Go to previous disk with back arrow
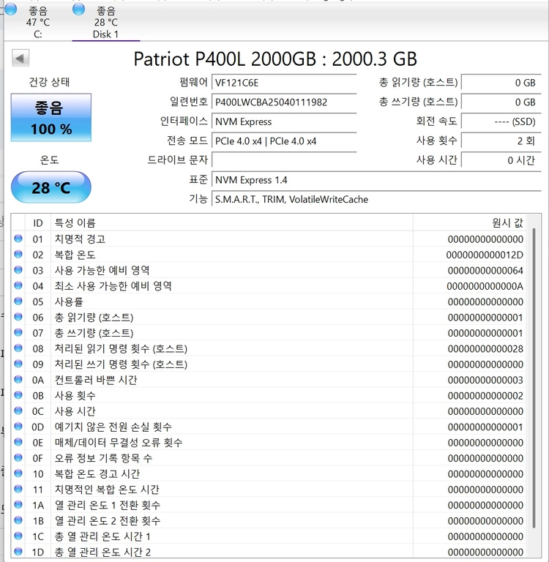 [x=20, y=58]
